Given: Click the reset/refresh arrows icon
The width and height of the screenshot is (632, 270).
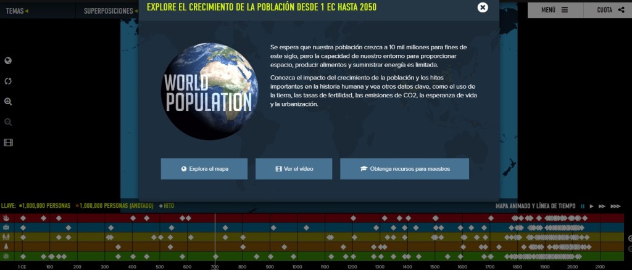Looking at the screenshot, I should point(8,81).
